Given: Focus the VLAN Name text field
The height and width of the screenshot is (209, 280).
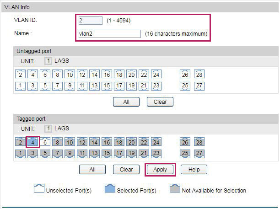Looking at the screenshot, I should tap(110, 34).
